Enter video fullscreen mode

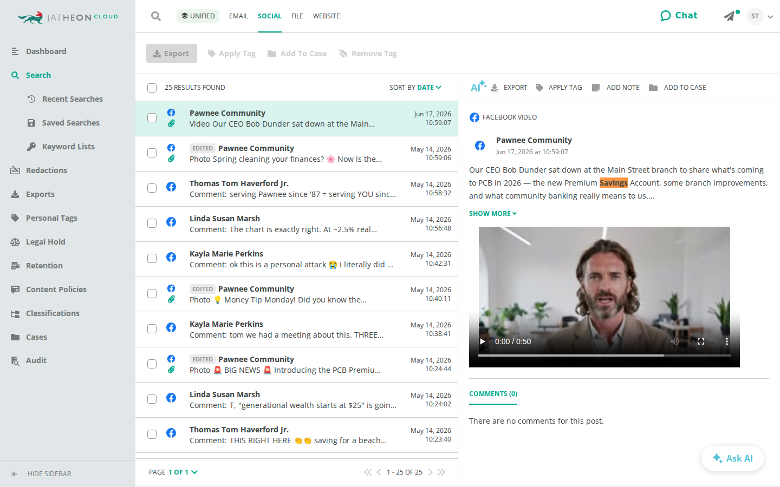click(701, 341)
